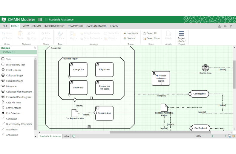Open the IMPORT-EXPORT tab

point(54,26)
